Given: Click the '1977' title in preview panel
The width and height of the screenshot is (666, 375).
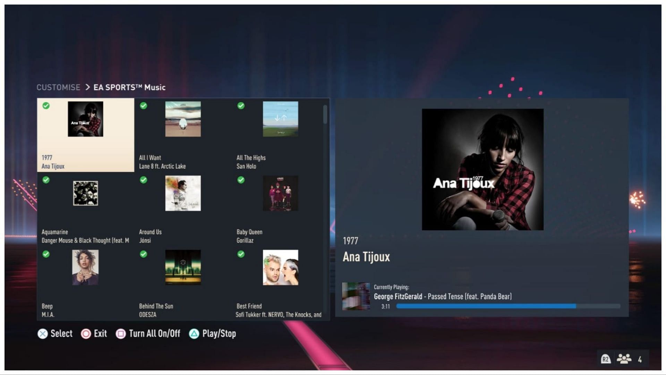Looking at the screenshot, I should pos(350,241).
